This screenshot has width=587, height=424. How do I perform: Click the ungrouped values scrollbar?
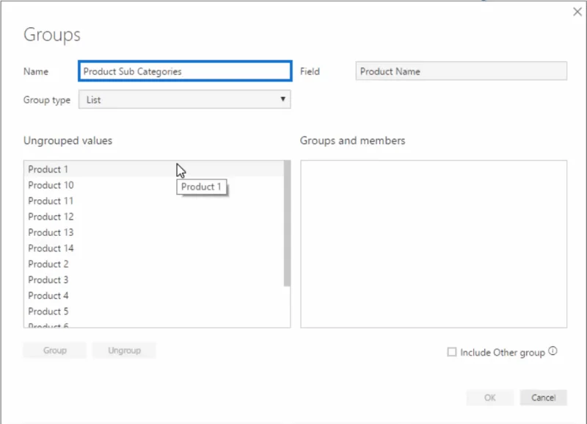[287, 223]
